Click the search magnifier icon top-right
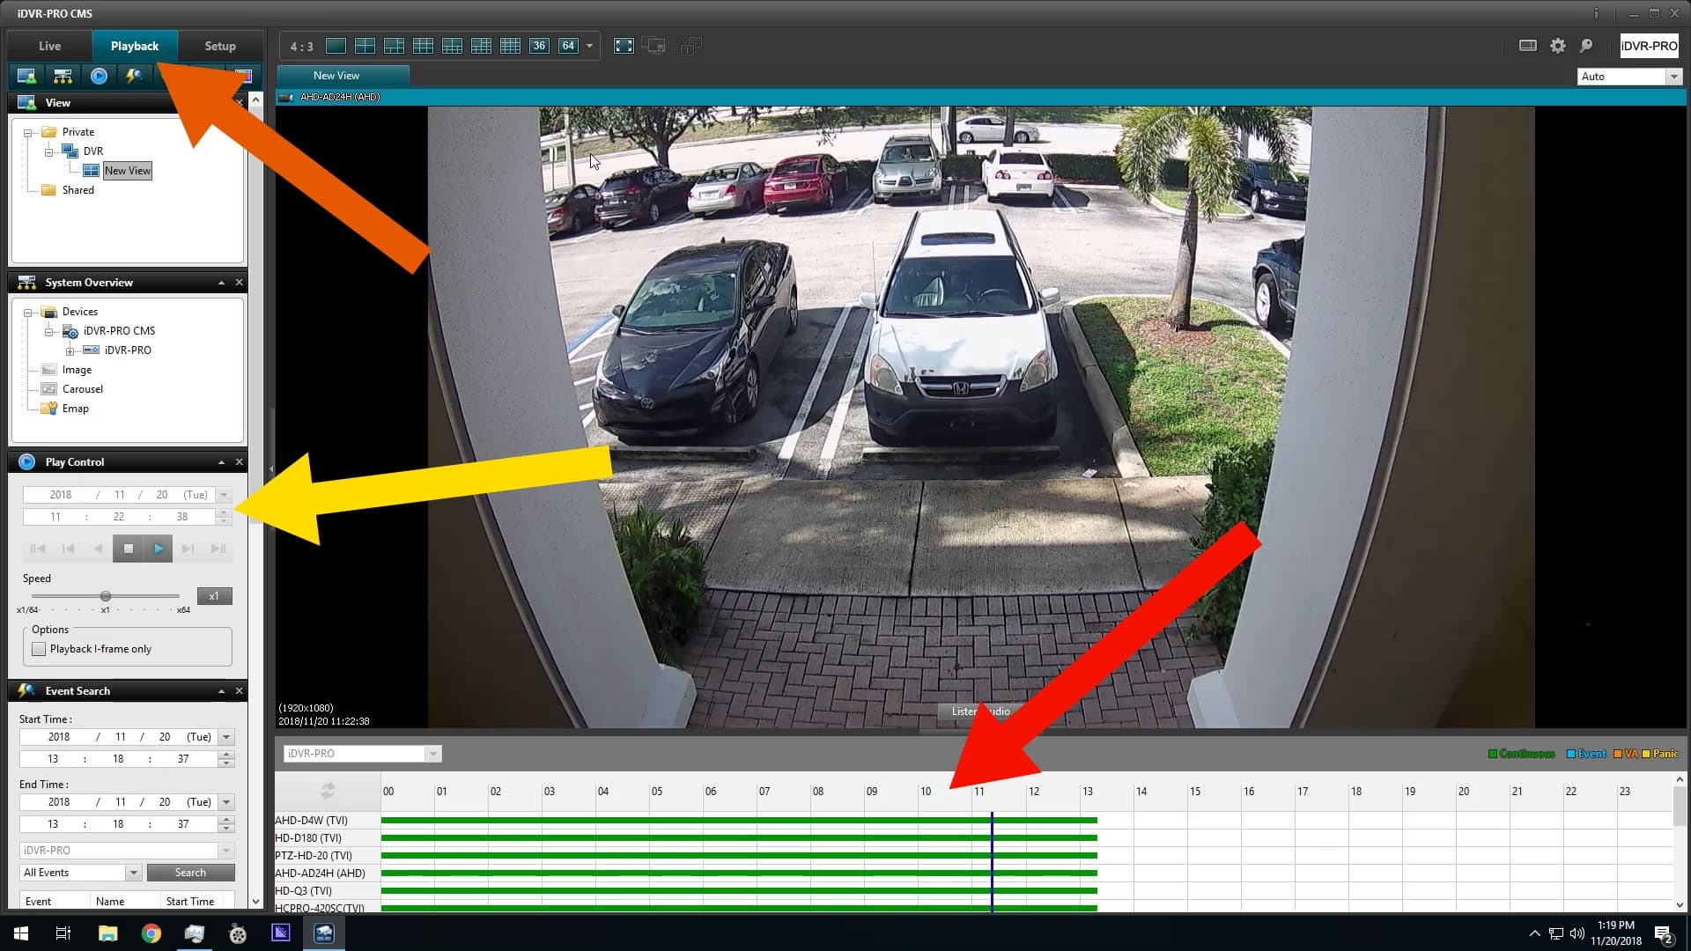The height and width of the screenshot is (951, 1691). click(1585, 45)
